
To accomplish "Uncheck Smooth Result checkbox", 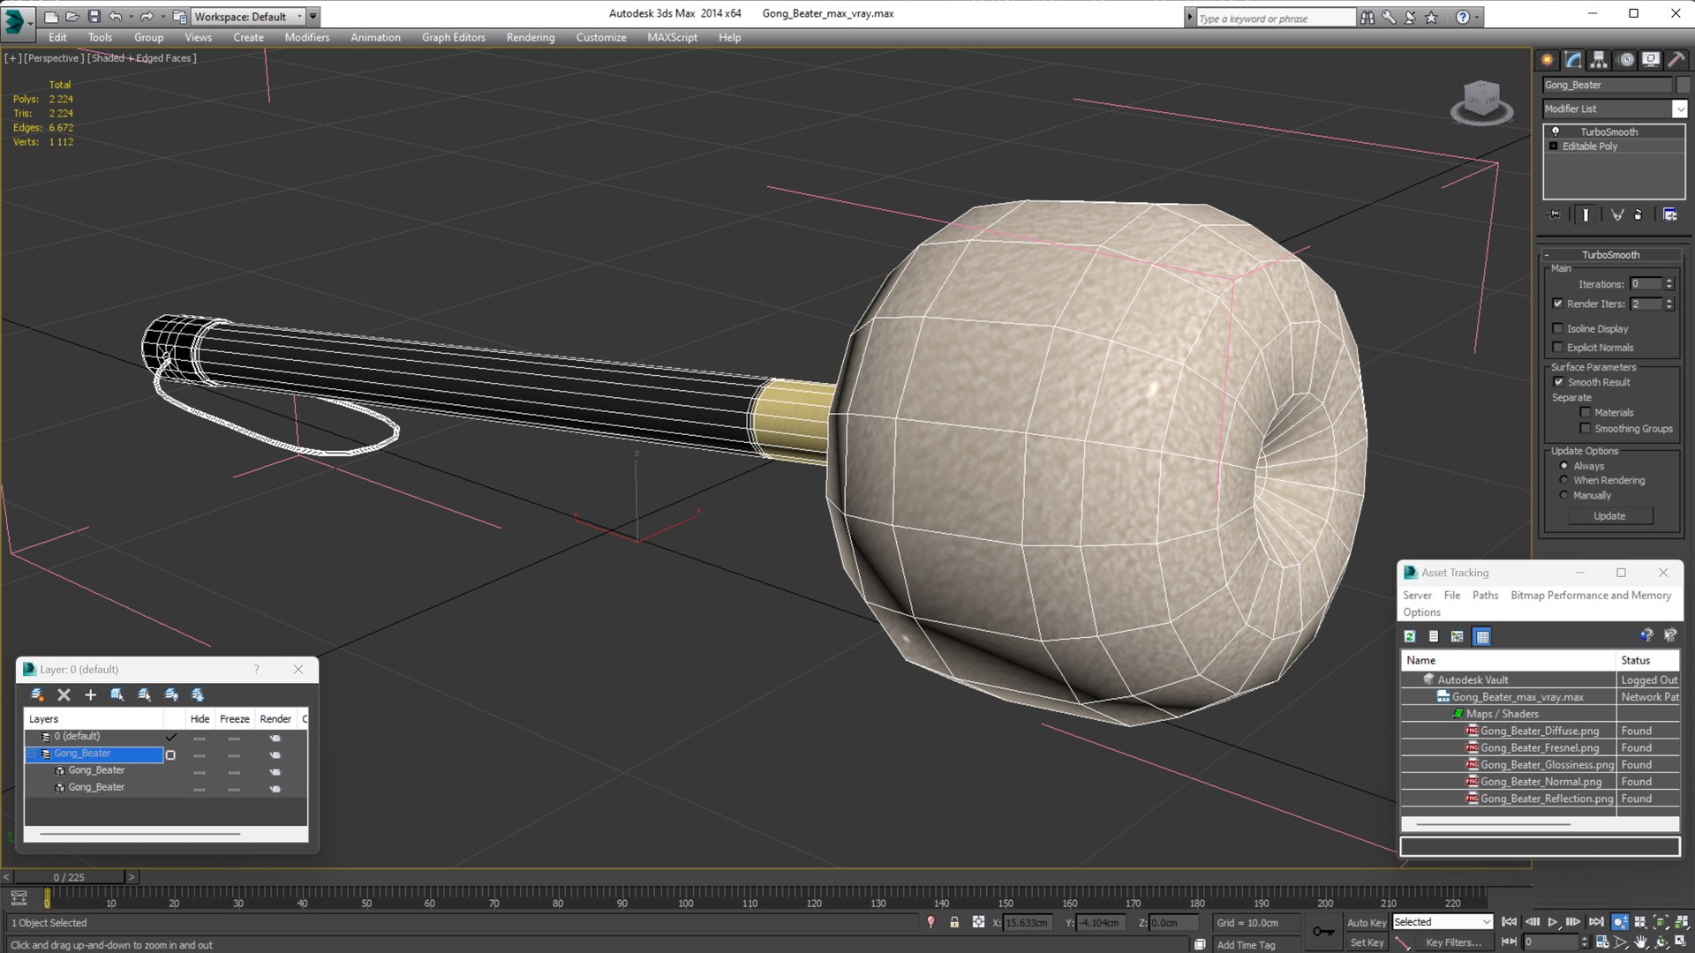I will click(1558, 382).
